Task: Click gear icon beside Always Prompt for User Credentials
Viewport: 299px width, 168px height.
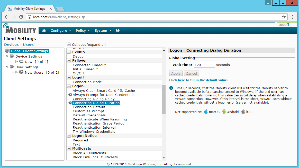Action: click(70, 95)
